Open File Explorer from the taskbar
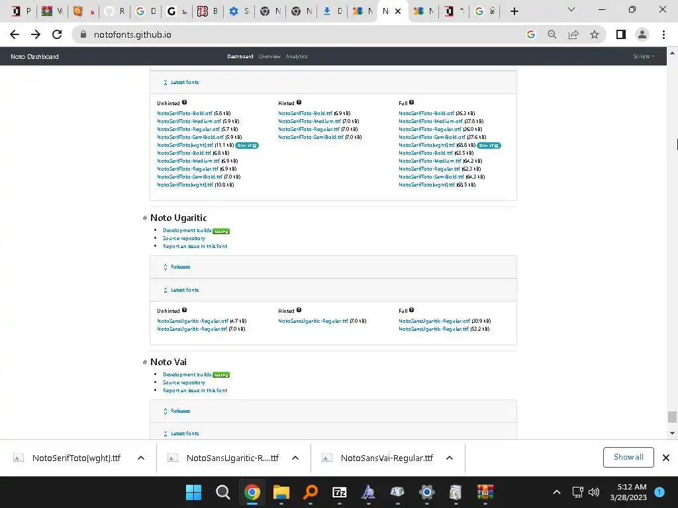Viewport: 678px width, 508px height. click(281, 492)
